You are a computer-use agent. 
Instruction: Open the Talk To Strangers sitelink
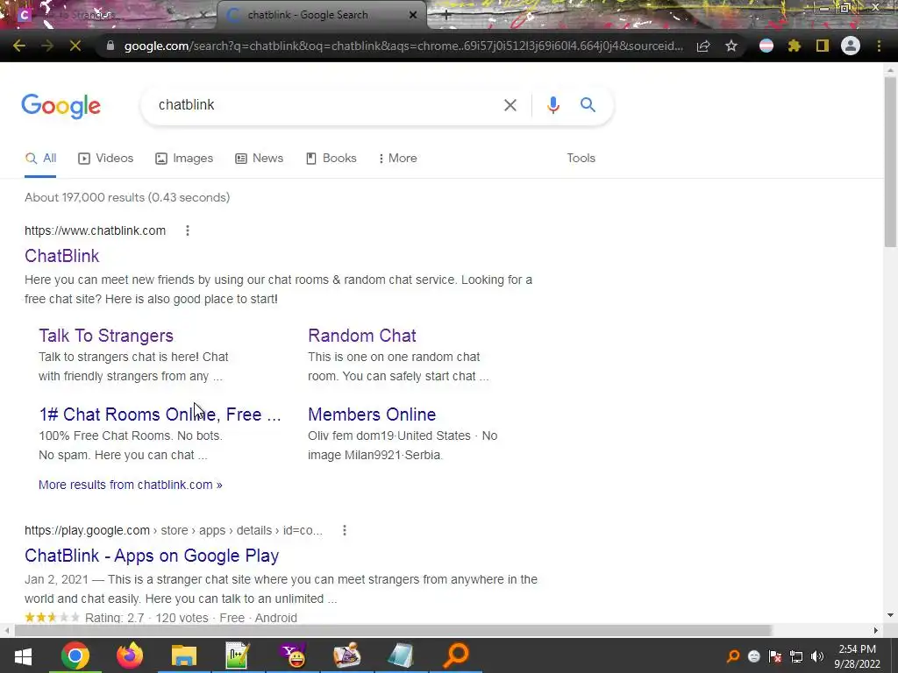coord(106,336)
